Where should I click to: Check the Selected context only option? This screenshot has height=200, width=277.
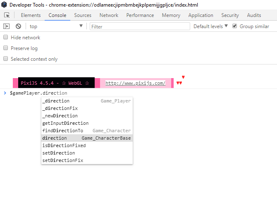6,59
